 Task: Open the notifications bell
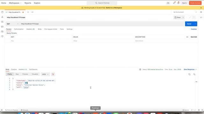178,3
